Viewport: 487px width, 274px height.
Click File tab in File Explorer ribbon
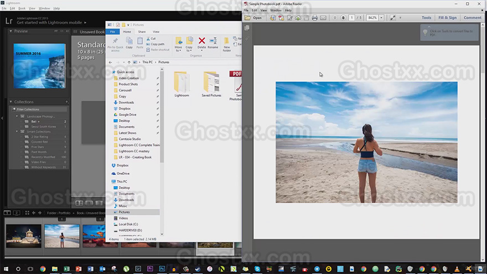tap(112, 32)
